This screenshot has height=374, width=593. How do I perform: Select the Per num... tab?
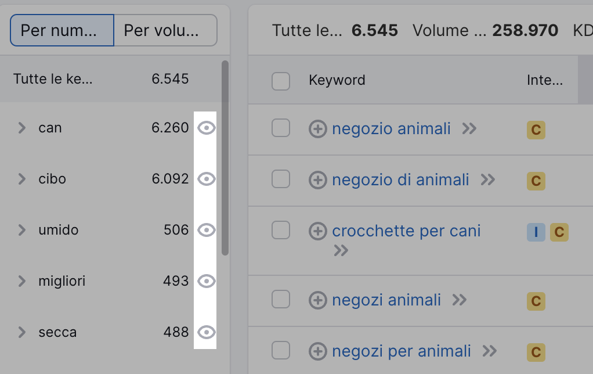pyautogui.click(x=62, y=29)
